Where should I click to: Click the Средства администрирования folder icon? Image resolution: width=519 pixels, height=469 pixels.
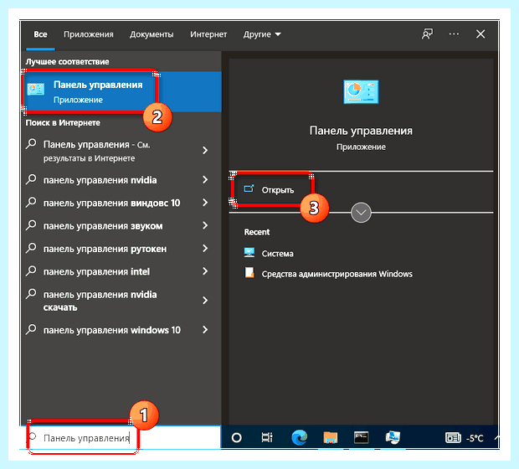click(x=249, y=272)
